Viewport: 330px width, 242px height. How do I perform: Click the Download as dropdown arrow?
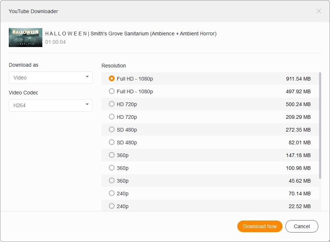coord(87,77)
